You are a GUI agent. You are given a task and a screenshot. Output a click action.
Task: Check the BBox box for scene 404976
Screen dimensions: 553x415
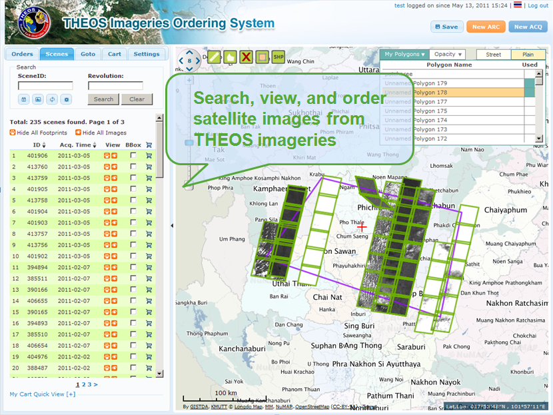pos(133,356)
